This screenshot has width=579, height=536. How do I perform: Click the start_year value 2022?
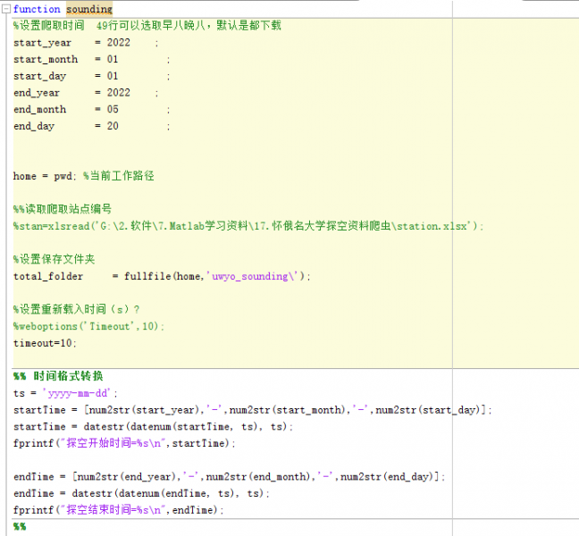118,43
